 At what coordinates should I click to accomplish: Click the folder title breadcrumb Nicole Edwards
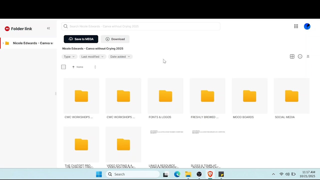[x=93, y=48]
